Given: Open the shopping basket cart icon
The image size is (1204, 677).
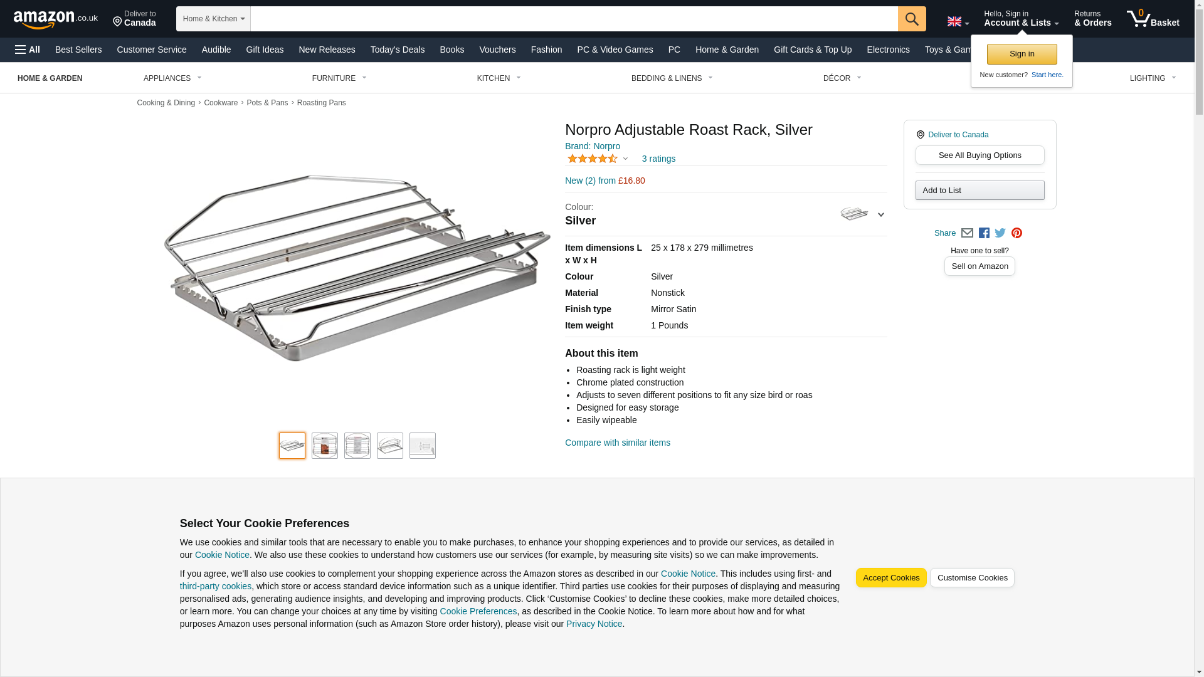Looking at the screenshot, I should coord(1152,19).
